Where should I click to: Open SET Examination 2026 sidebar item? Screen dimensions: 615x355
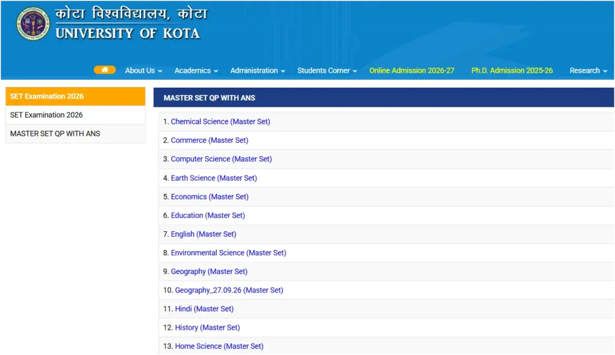[x=75, y=115]
